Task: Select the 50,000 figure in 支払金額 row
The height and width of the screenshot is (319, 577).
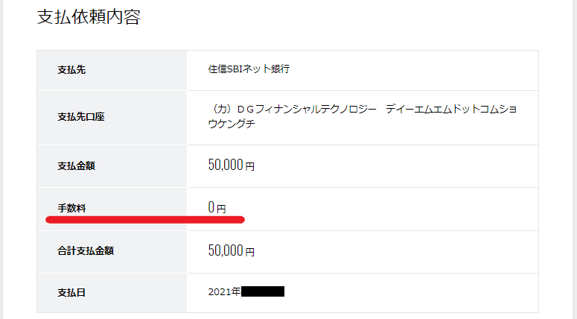Action: [226, 165]
